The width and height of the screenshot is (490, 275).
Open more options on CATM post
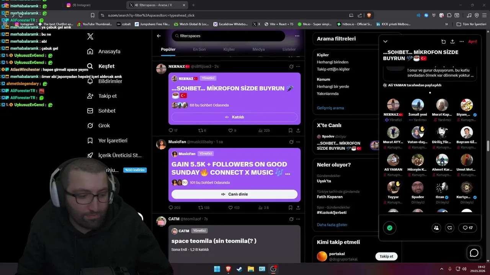pos(298,219)
